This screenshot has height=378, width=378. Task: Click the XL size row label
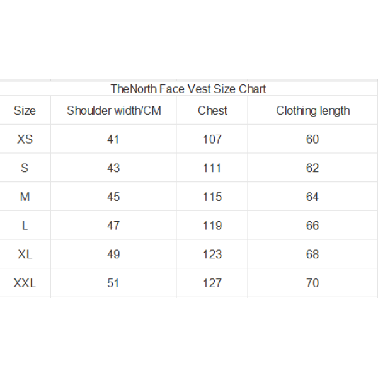click(25, 254)
